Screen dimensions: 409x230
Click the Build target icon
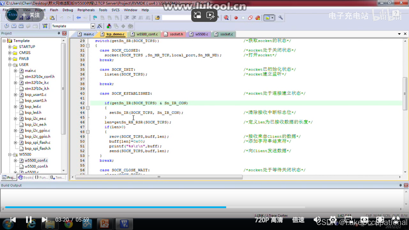coord(14,26)
